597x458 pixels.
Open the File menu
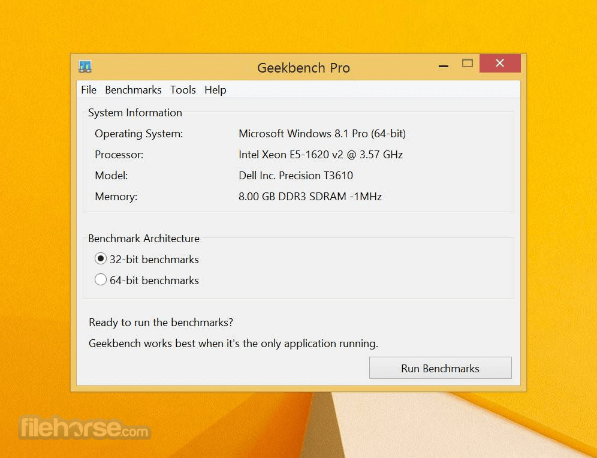(x=89, y=90)
